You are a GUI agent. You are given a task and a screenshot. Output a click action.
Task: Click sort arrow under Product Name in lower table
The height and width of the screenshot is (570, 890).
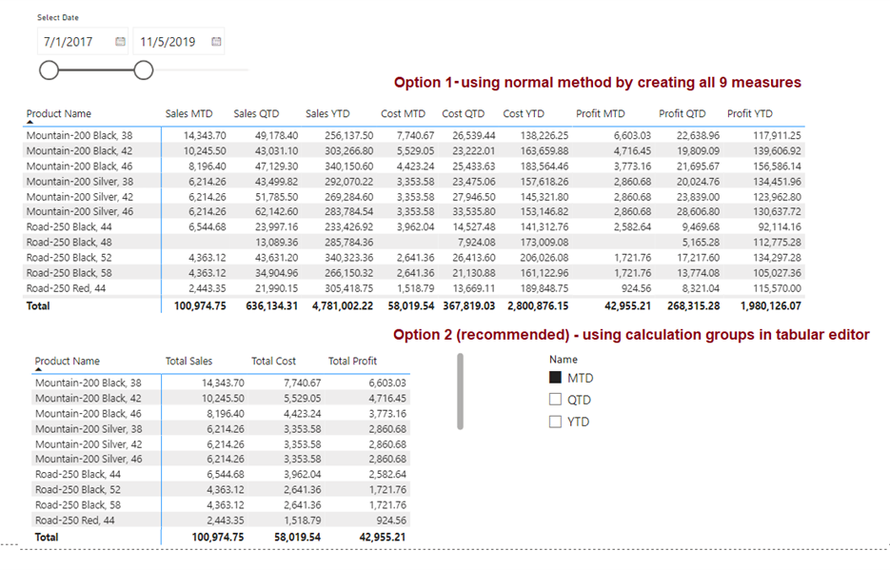39,370
